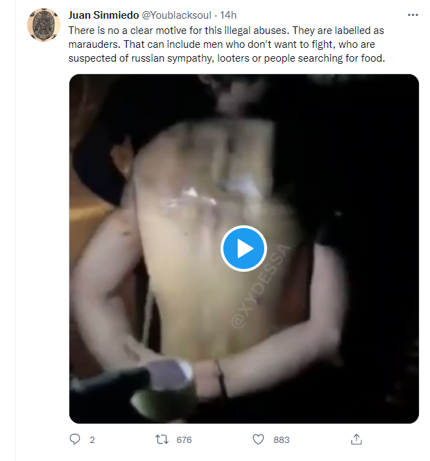Click tweet text line 'suspected of russian sympathy'
The image size is (430, 461).
tap(227, 58)
